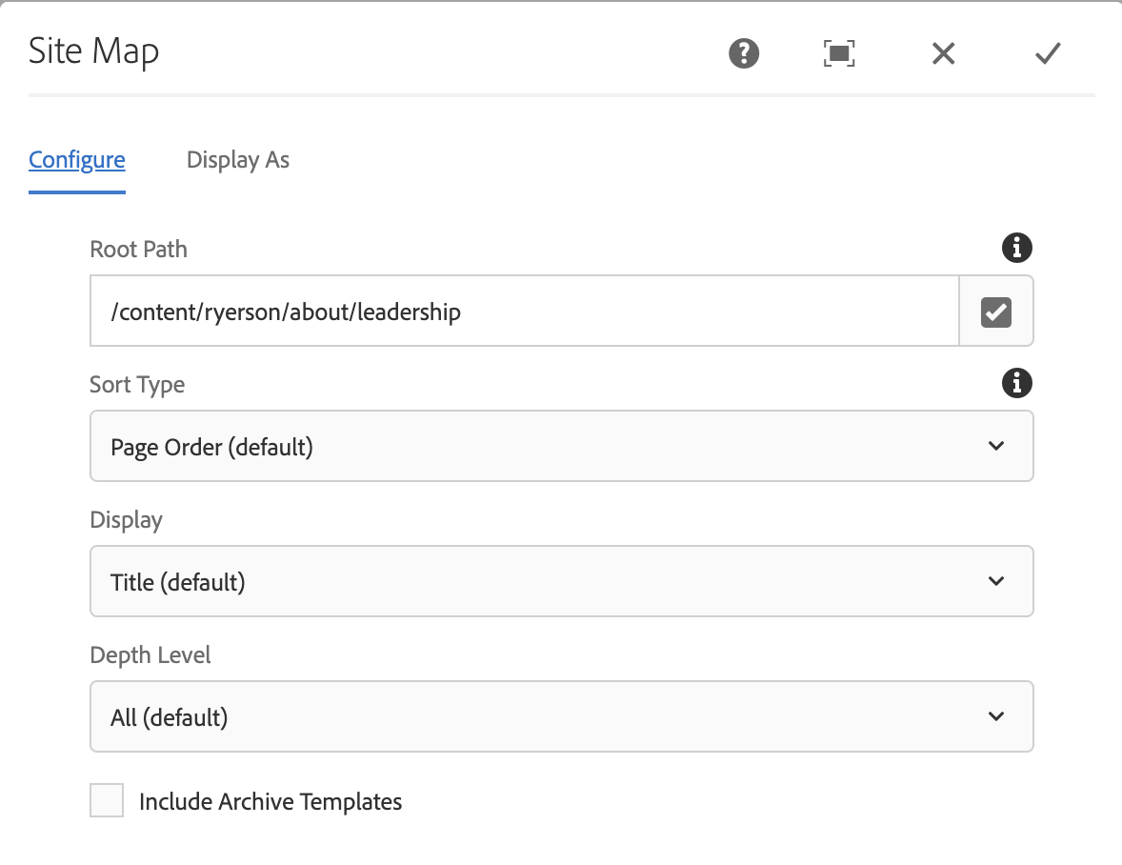Cancel the dialog with the X icon
1122x865 pixels.
pos(943,53)
